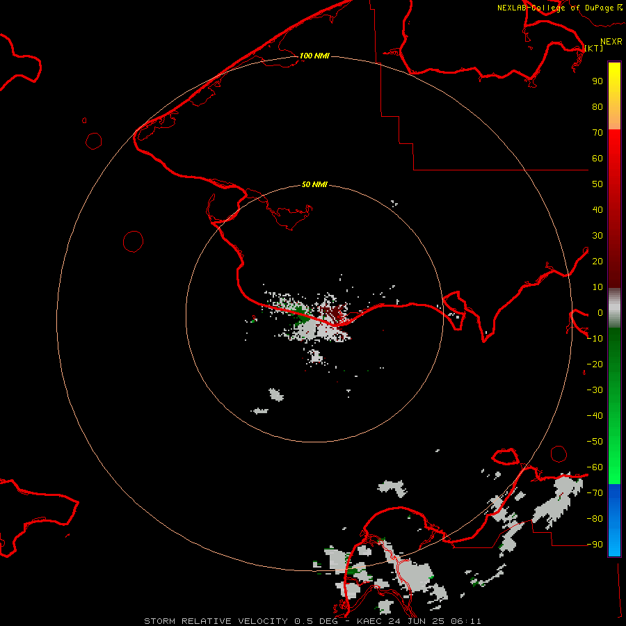Viewport: 626px width, 626px height.
Task: Click the 20 value on the velocity scale
Action: tap(597, 261)
